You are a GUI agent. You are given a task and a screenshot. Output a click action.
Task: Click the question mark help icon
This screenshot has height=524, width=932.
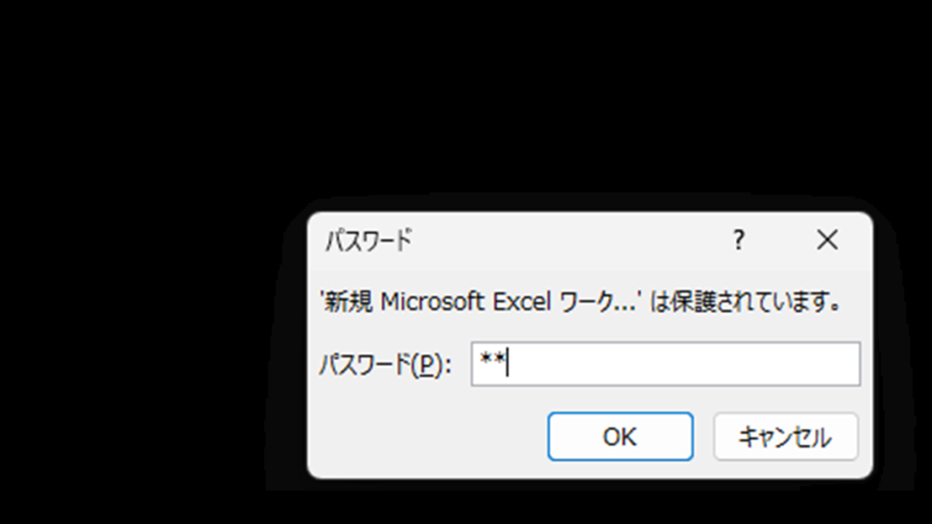click(738, 240)
